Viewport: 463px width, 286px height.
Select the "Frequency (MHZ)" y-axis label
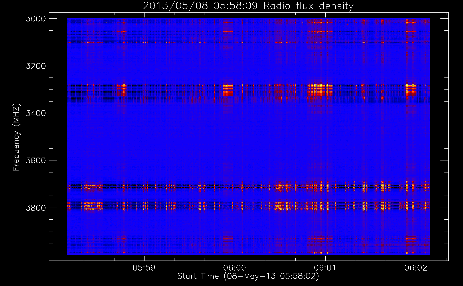16,137
